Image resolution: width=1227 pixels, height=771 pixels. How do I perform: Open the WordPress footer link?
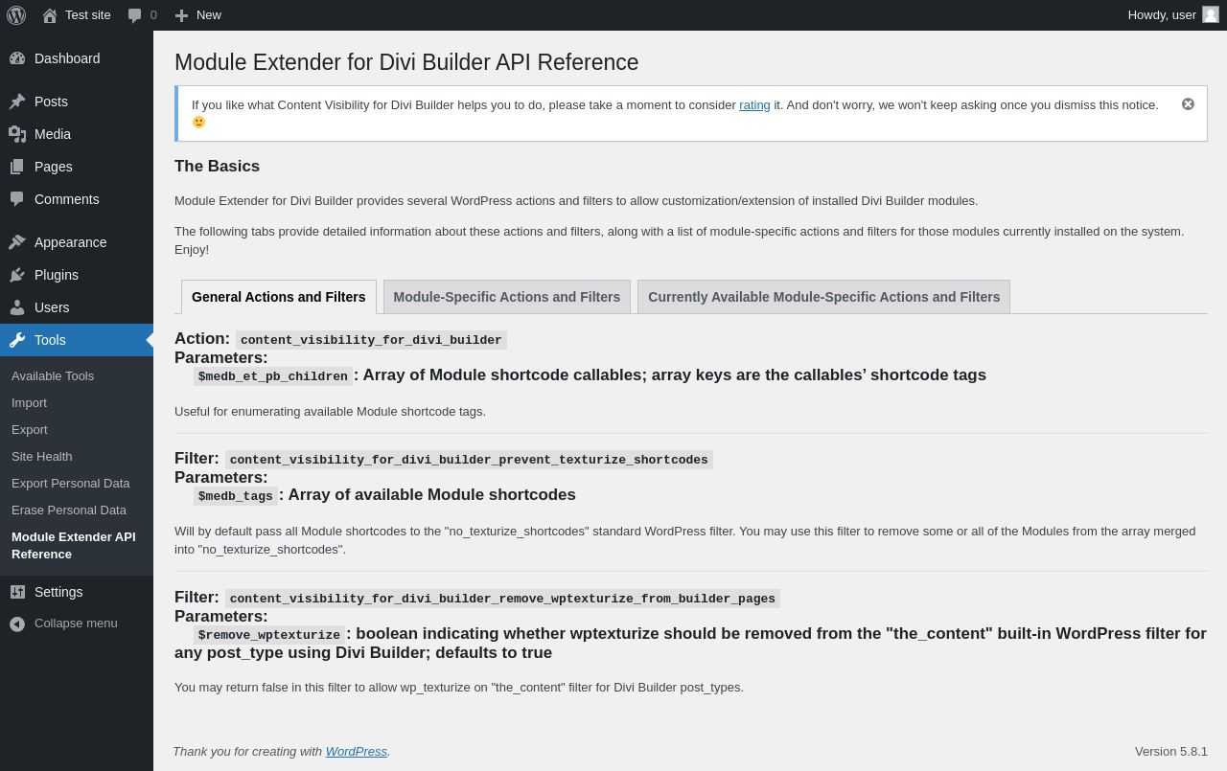click(357, 751)
